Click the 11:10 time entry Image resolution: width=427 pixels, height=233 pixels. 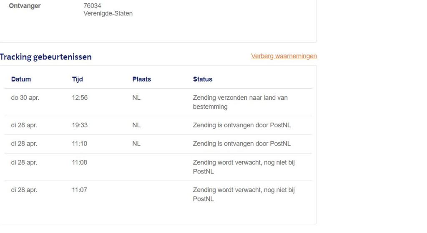(80, 144)
